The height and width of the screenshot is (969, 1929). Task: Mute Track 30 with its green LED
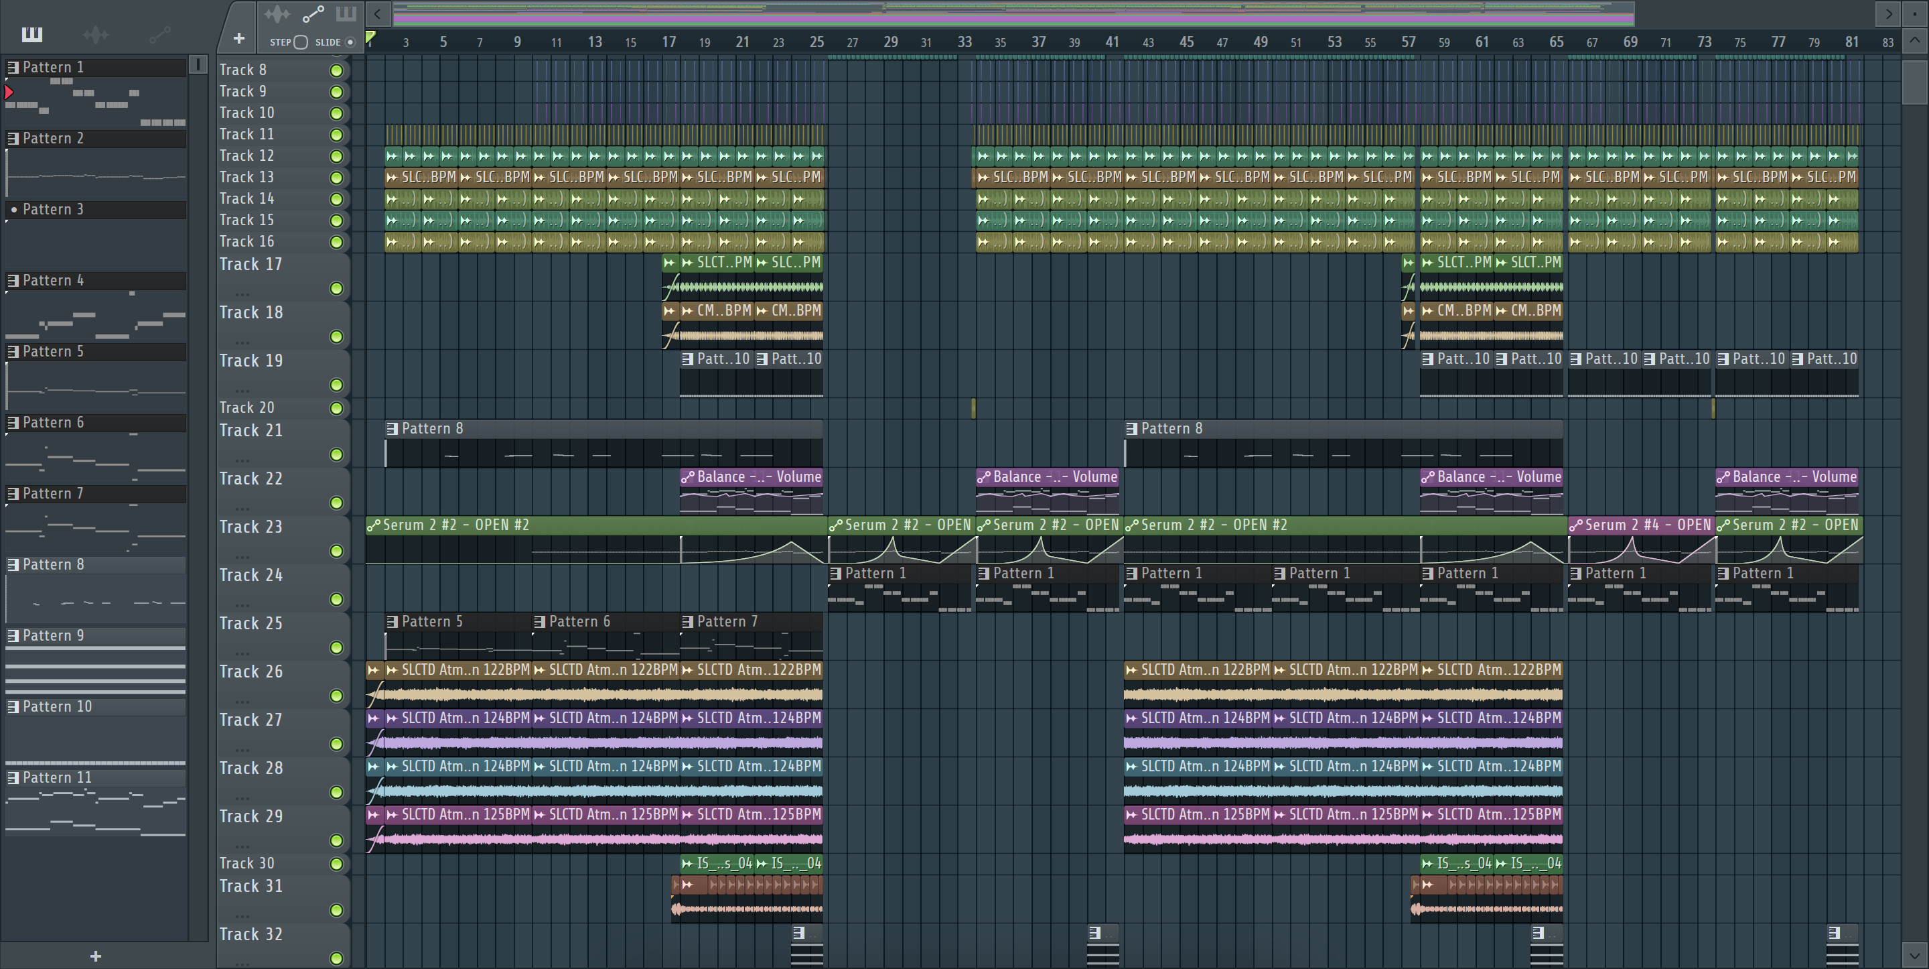coord(337,864)
